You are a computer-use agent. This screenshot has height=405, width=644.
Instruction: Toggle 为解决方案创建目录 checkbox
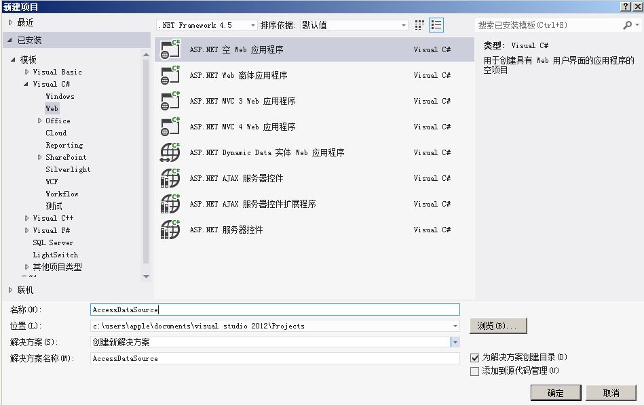pyautogui.click(x=475, y=358)
